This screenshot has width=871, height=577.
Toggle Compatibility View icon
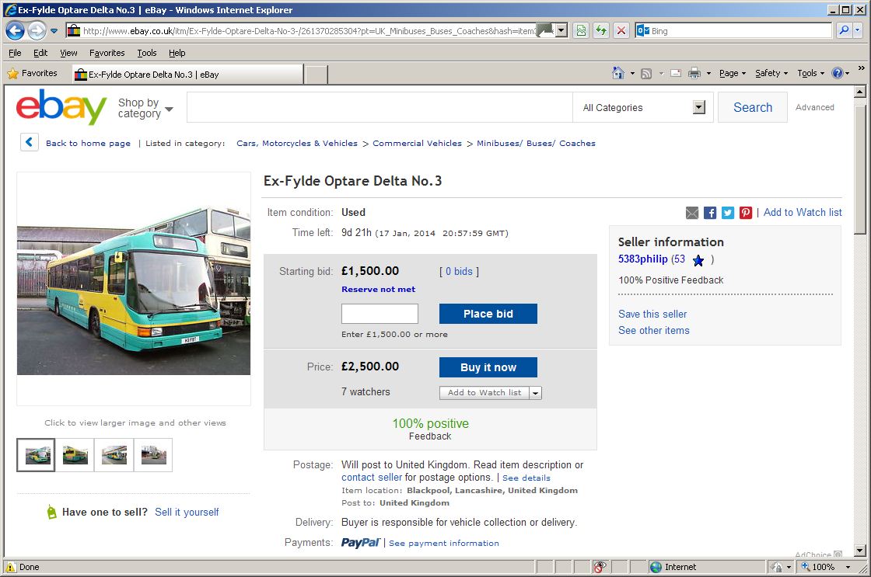point(581,31)
